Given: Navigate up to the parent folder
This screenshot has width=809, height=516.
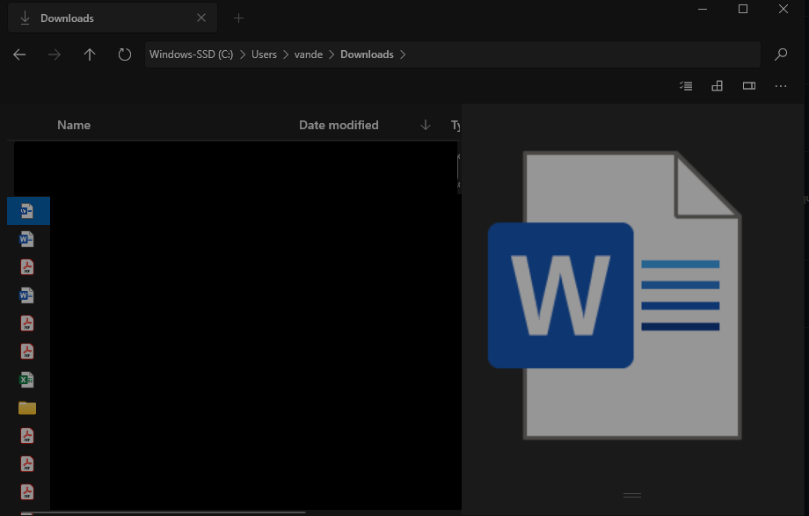Looking at the screenshot, I should tap(89, 55).
